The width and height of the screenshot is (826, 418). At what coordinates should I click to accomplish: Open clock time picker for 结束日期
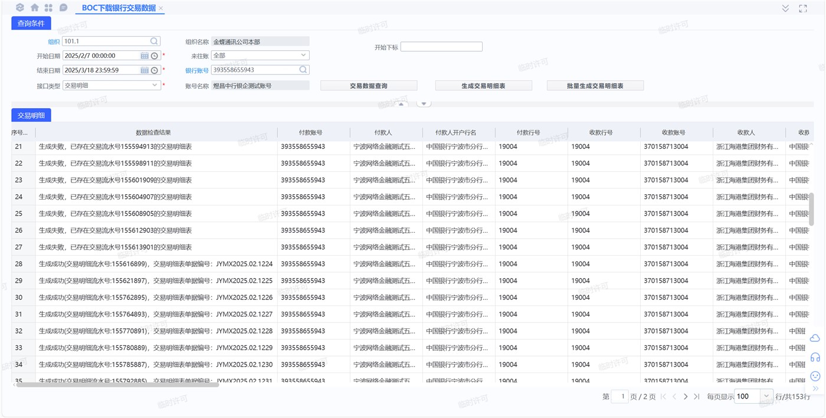pyautogui.click(x=155, y=70)
